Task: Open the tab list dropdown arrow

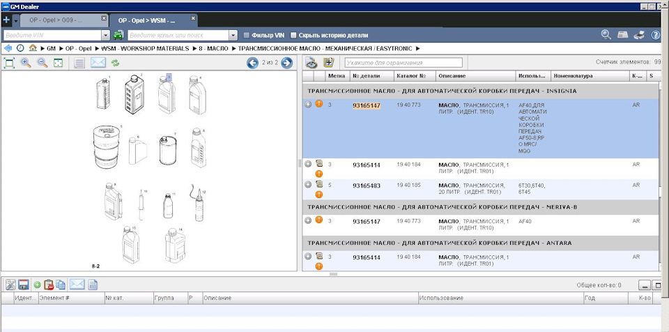Action: 16,20
